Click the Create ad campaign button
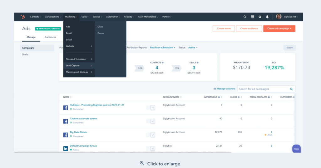 [x=279, y=29]
